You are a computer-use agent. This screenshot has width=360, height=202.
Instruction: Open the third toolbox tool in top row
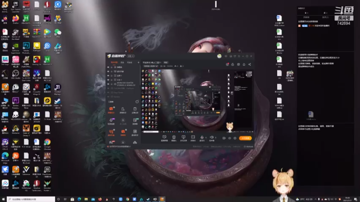coord(135,110)
